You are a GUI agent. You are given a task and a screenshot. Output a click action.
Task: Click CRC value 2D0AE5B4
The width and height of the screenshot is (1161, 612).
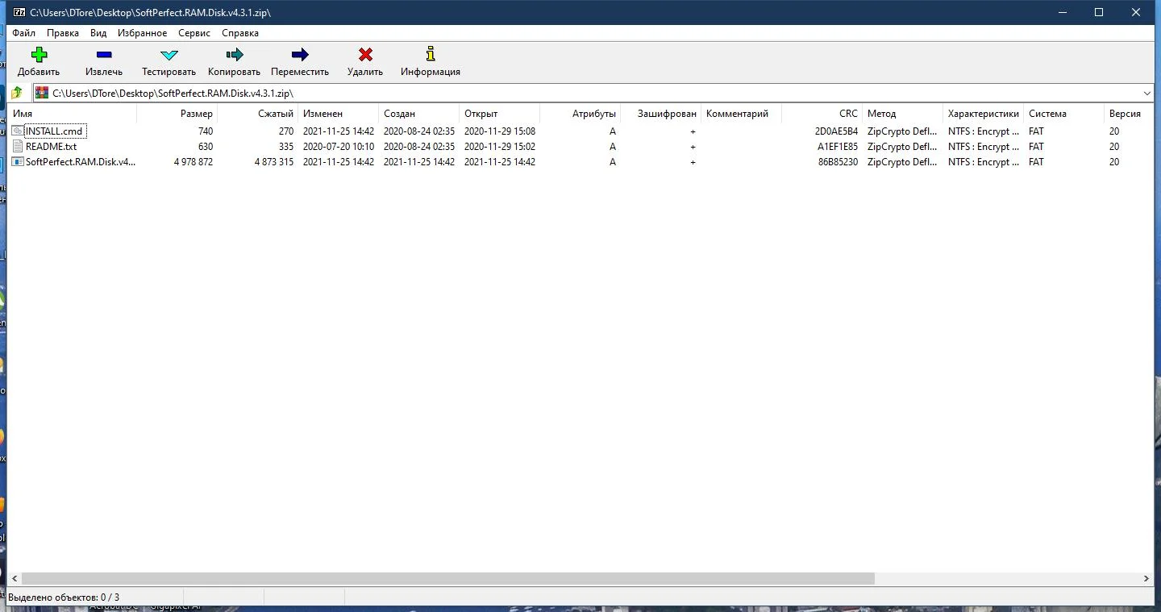coord(836,131)
